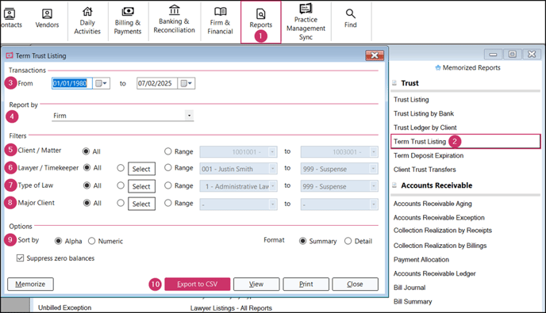The height and width of the screenshot is (313, 546).
Task: Open Bill Journal report
Action: tap(409, 288)
